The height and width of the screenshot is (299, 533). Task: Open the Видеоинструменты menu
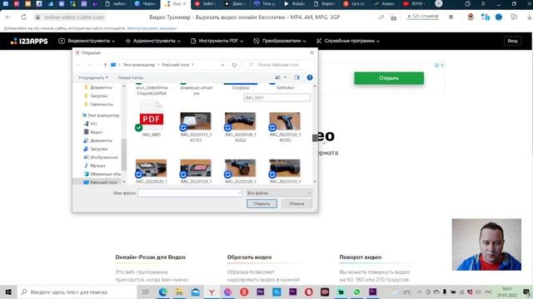[x=87, y=41]
